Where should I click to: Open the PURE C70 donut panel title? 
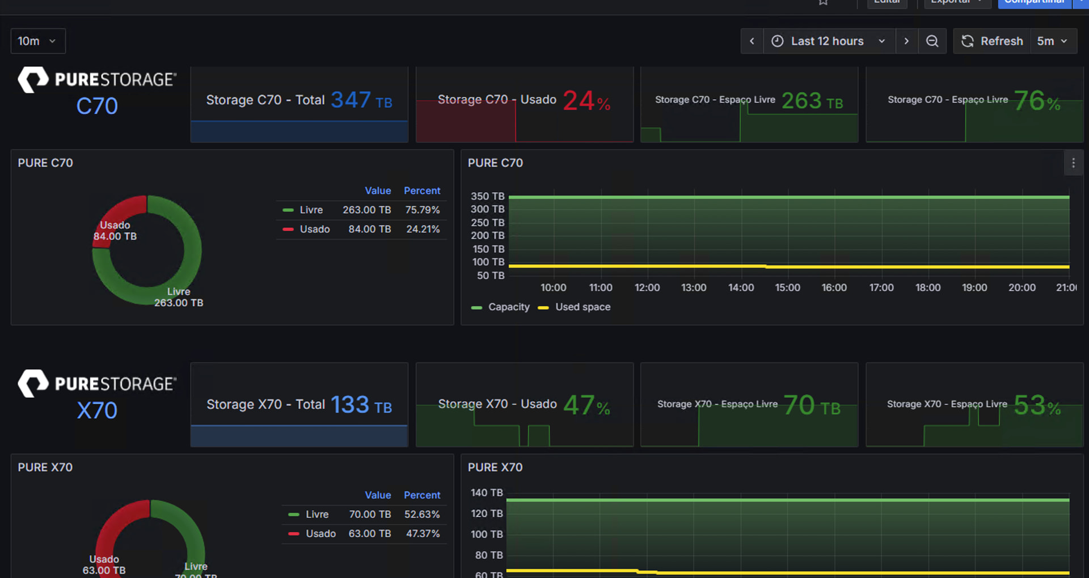click(x=45, y=163)
